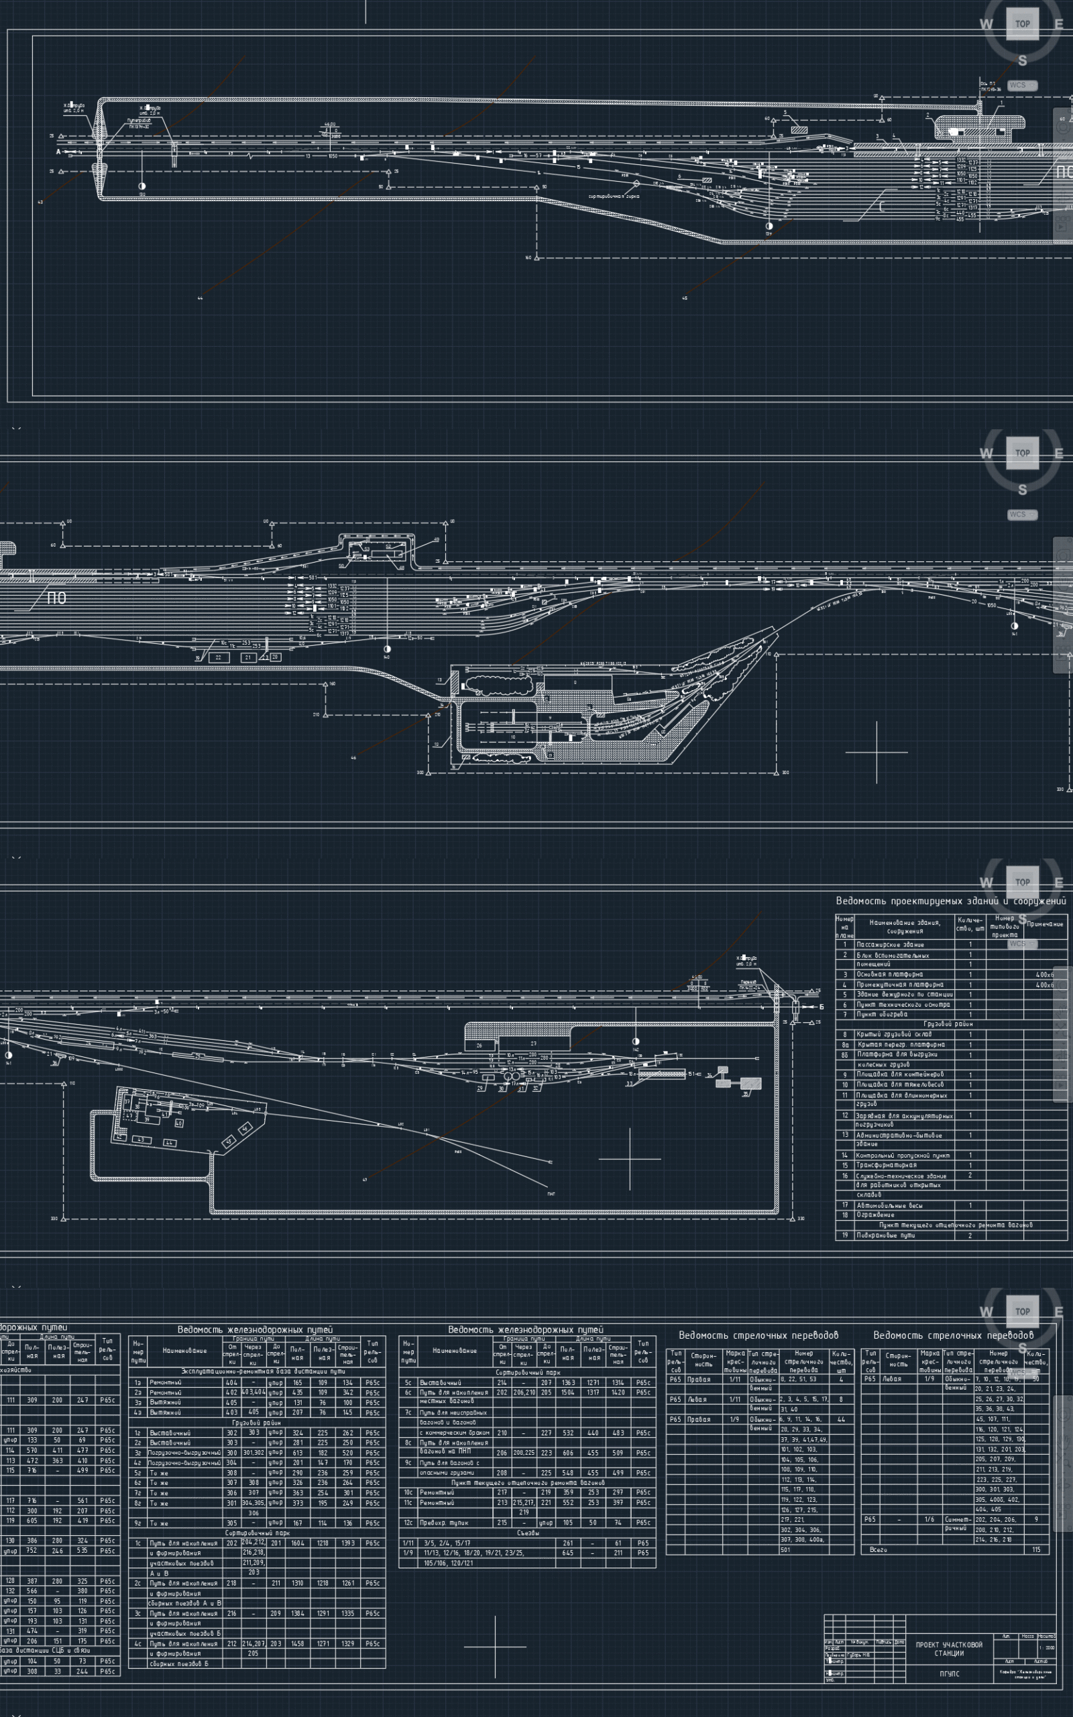Select the 'Основная платформа' row

click(x=951, y=974)
